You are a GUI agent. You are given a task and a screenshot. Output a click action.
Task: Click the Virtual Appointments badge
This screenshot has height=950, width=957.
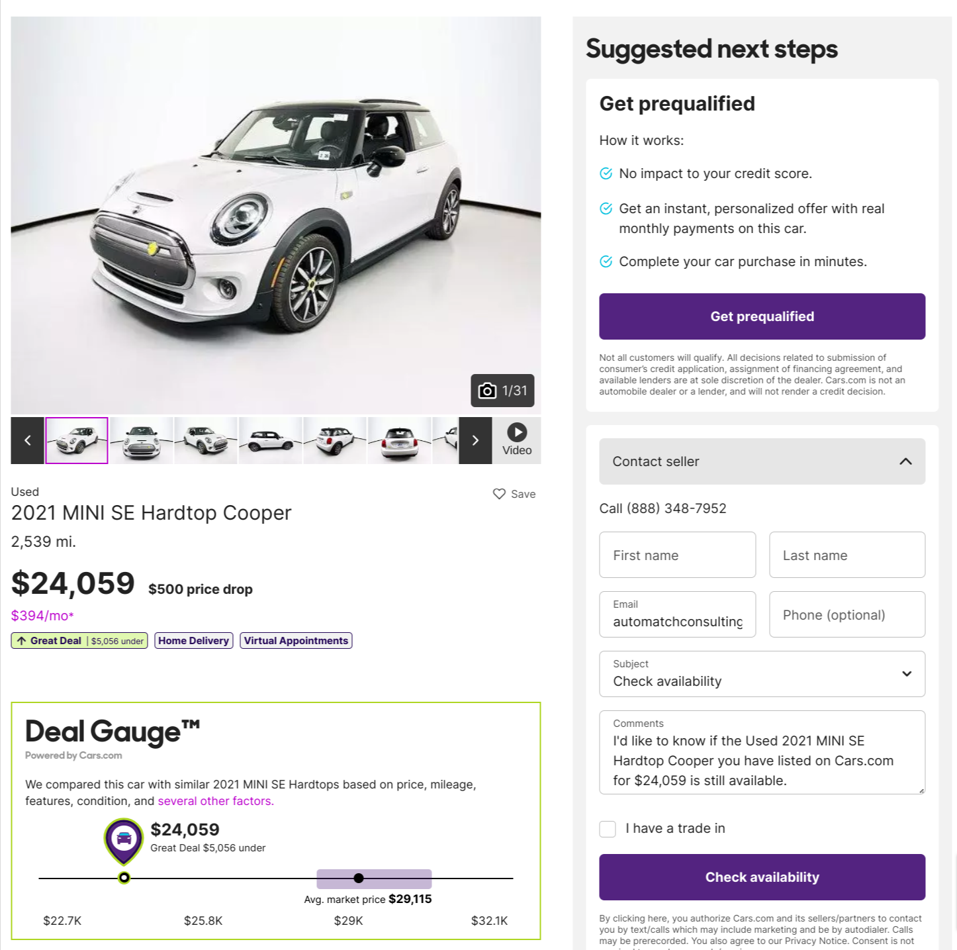click(296, 641)
